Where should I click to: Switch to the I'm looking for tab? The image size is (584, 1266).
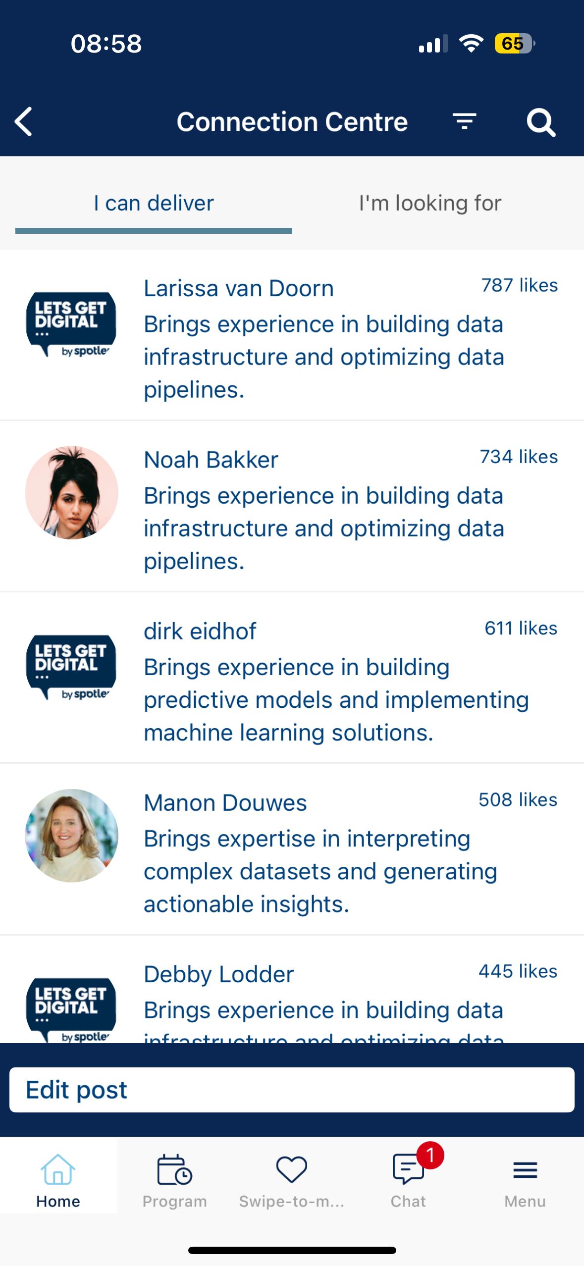coord(430,203)
